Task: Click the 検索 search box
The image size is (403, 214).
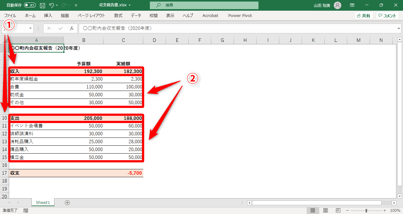Action: (204, 5)
